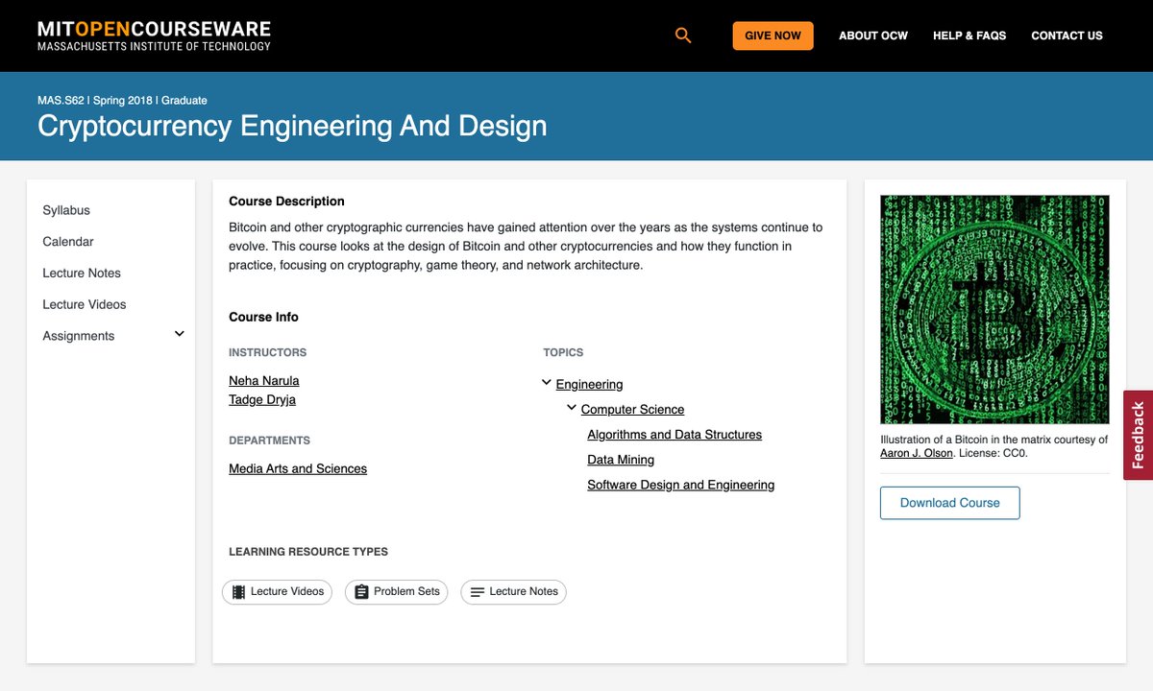The height and width of the screenshot is (691, 1153).
Task: Open the Algorithms and Data Structures topic
Action: point(675,434)
